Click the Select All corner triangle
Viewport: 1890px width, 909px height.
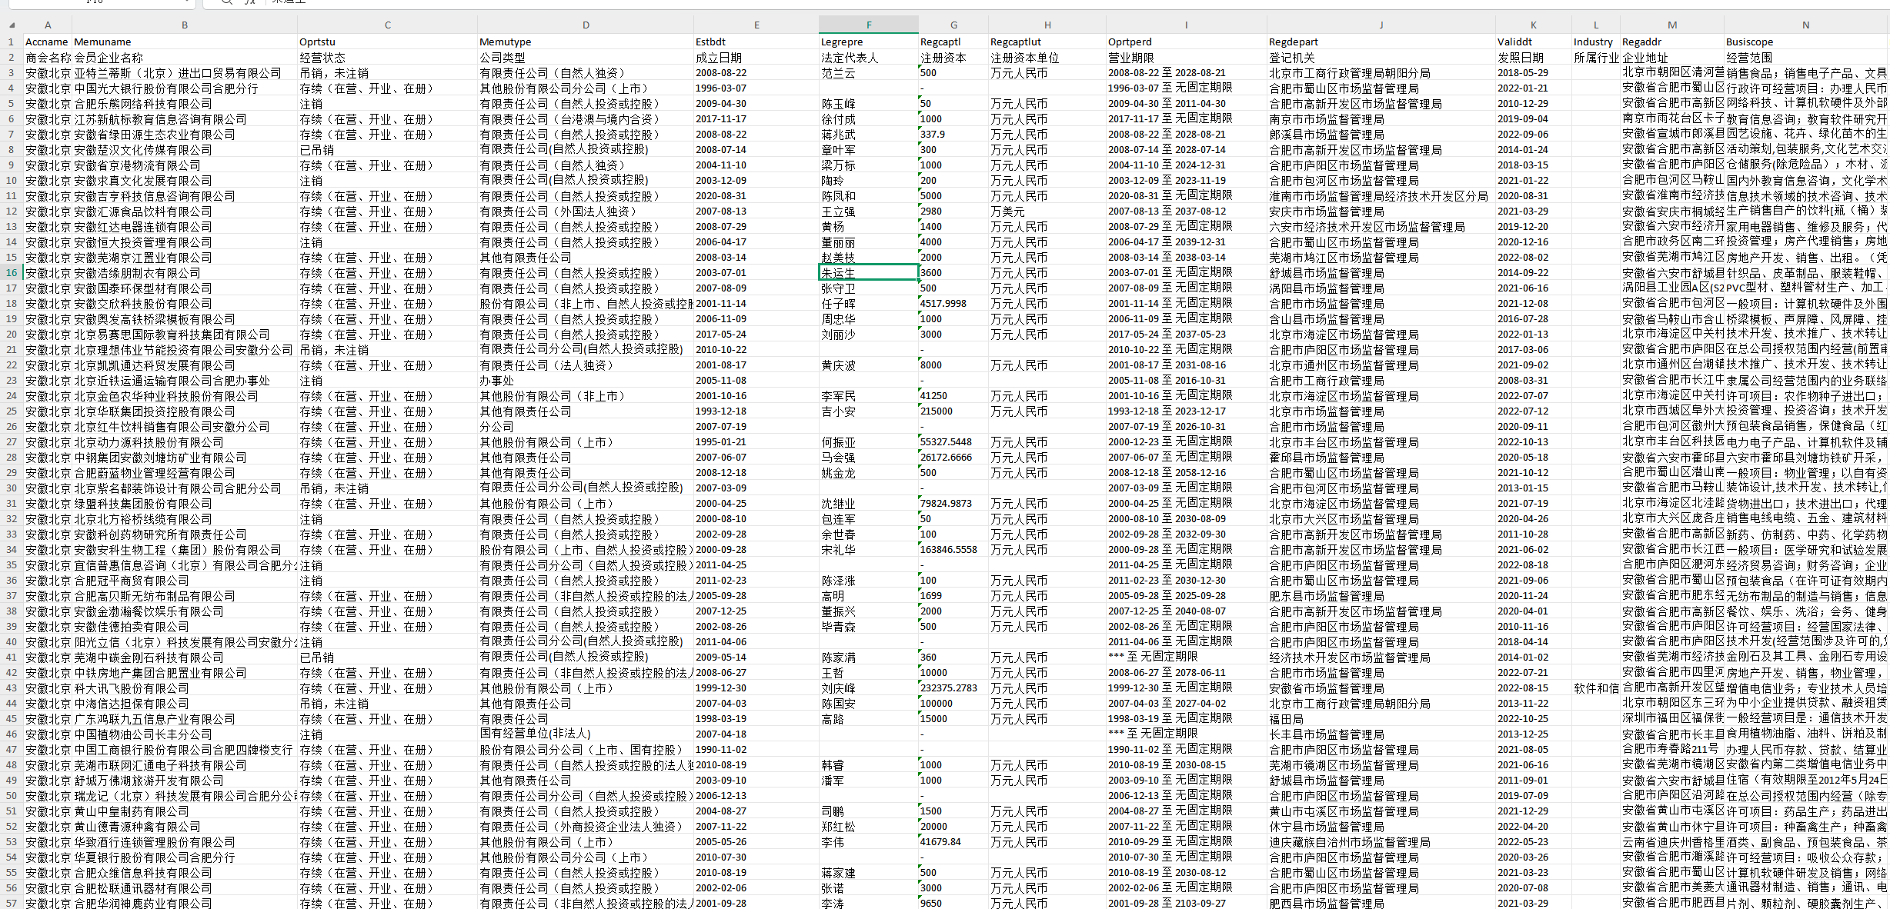coord(11,25)
